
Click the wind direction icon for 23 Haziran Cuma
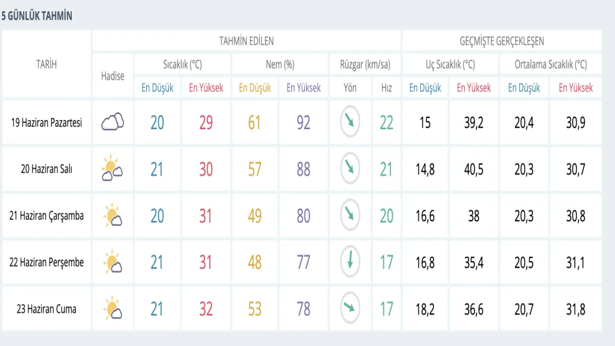(x=350, y=309)
